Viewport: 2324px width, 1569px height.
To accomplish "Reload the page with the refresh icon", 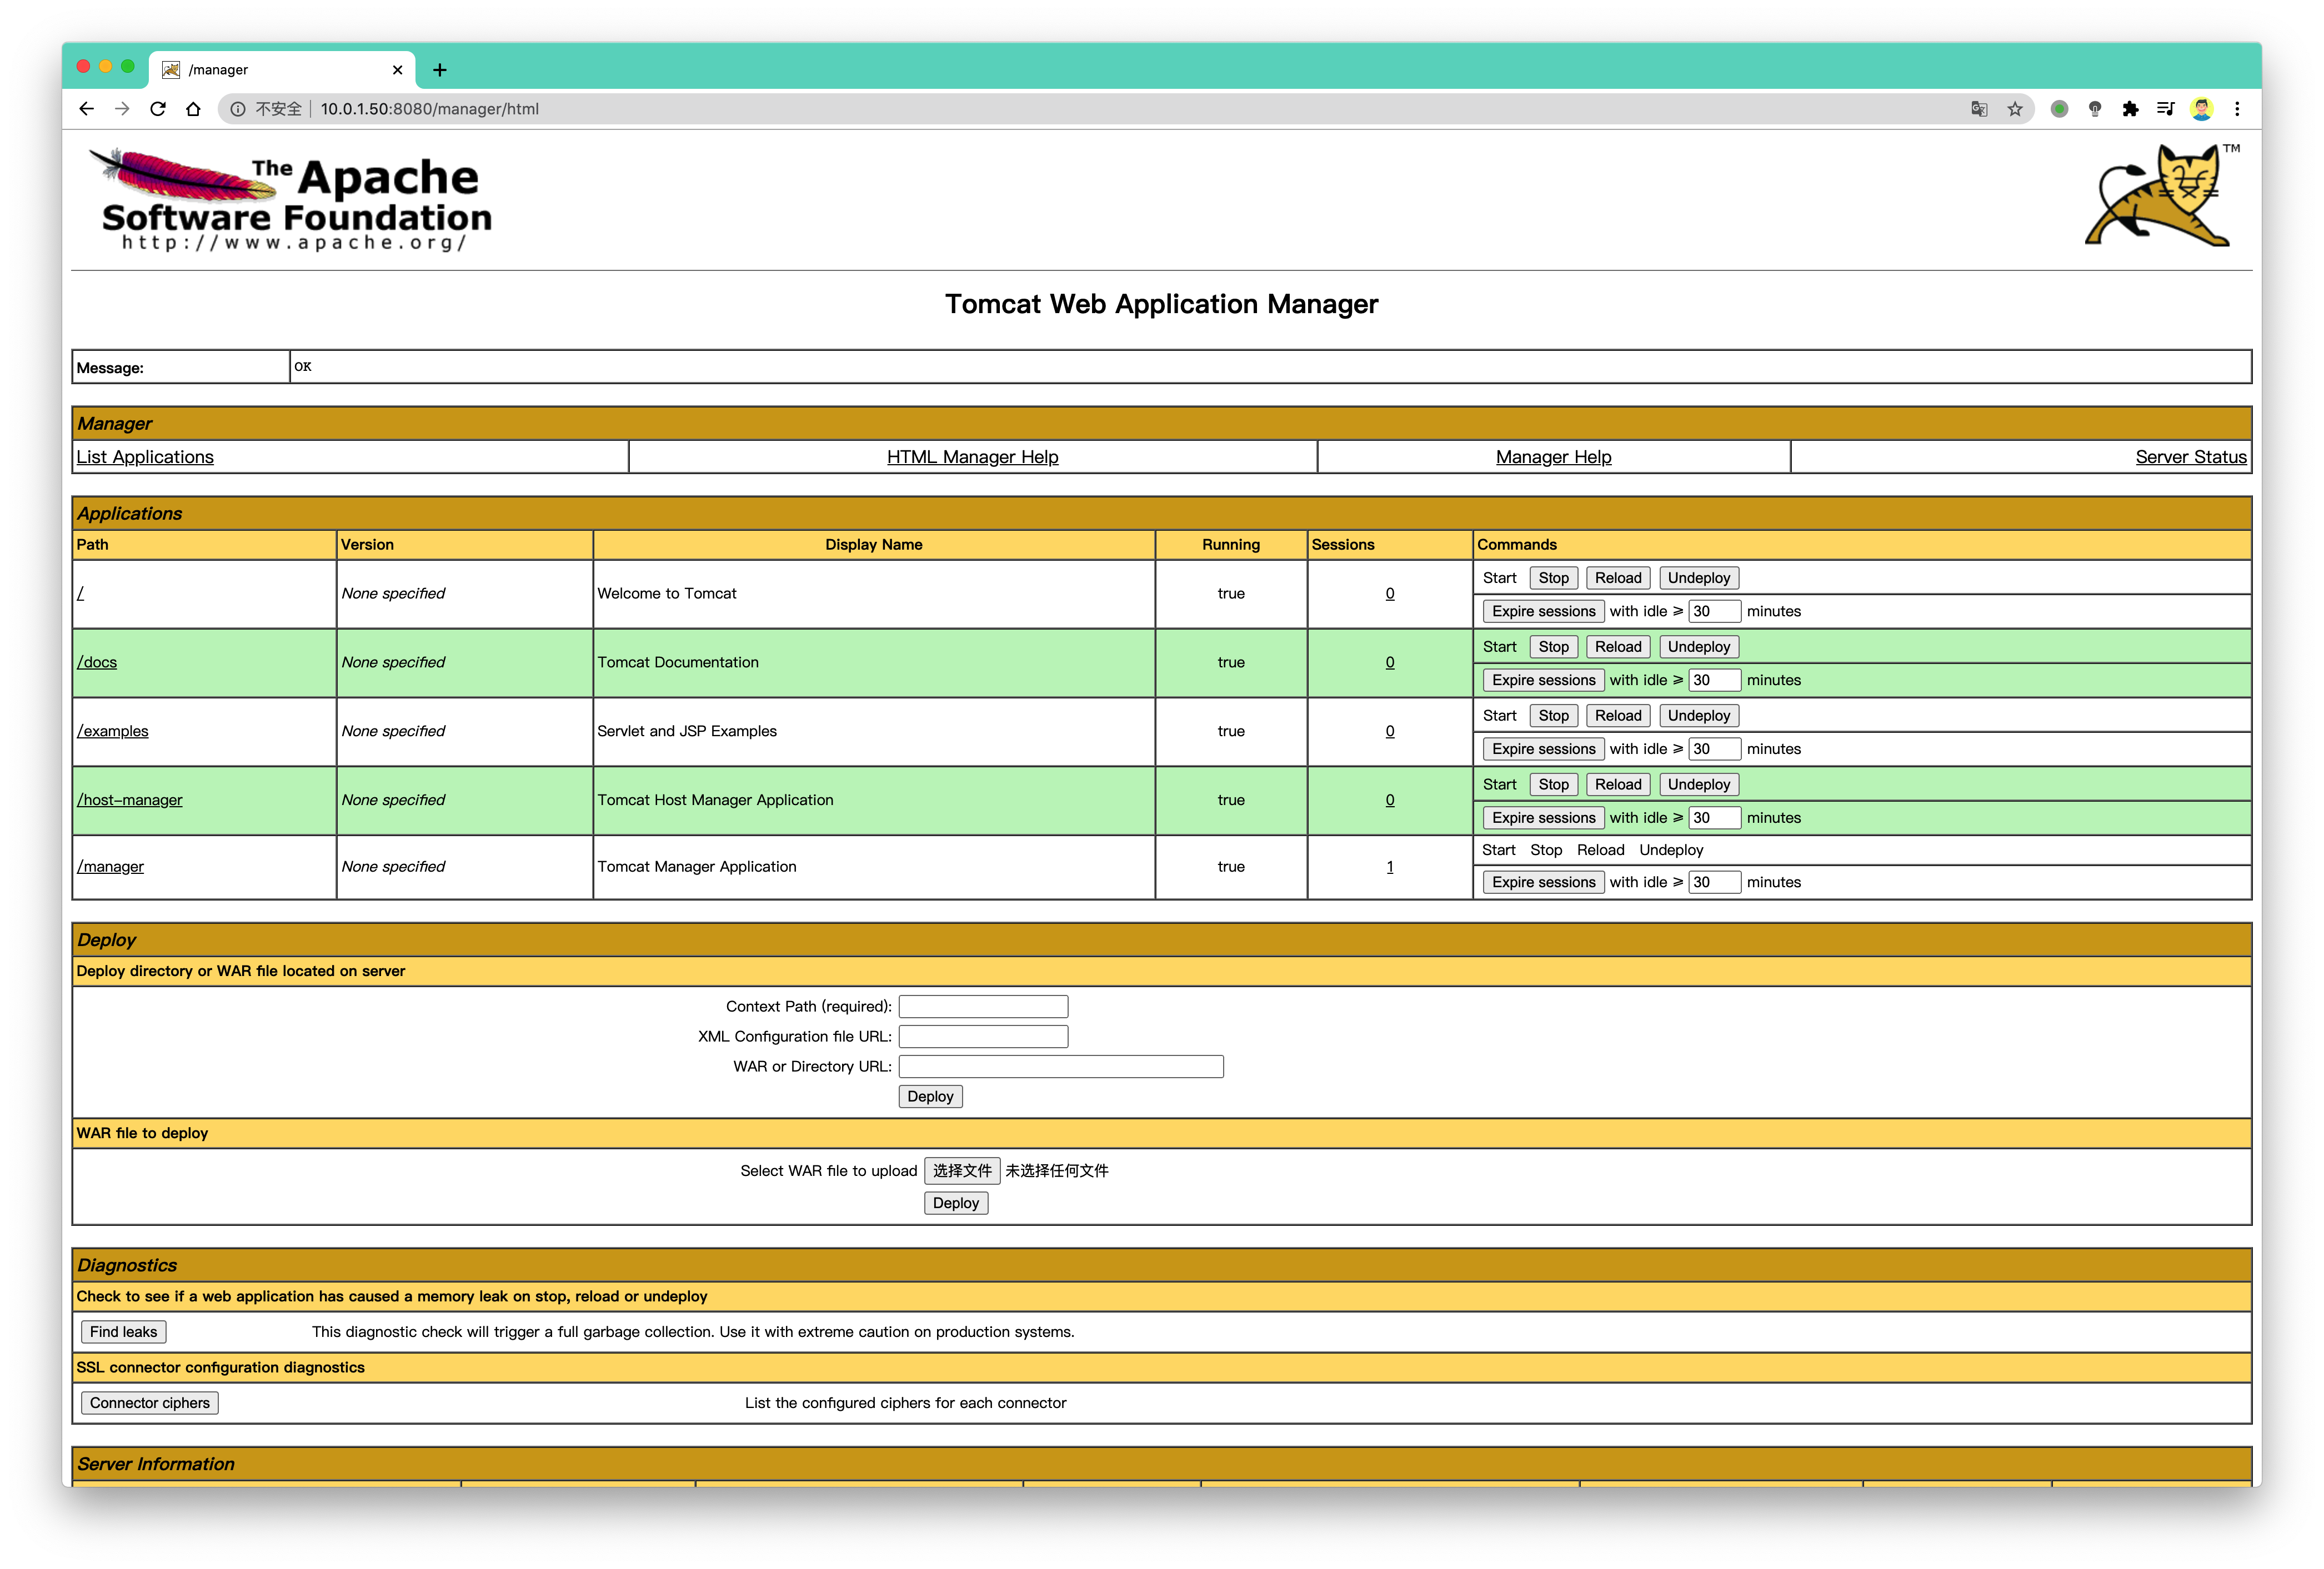I will pos(158,109).
